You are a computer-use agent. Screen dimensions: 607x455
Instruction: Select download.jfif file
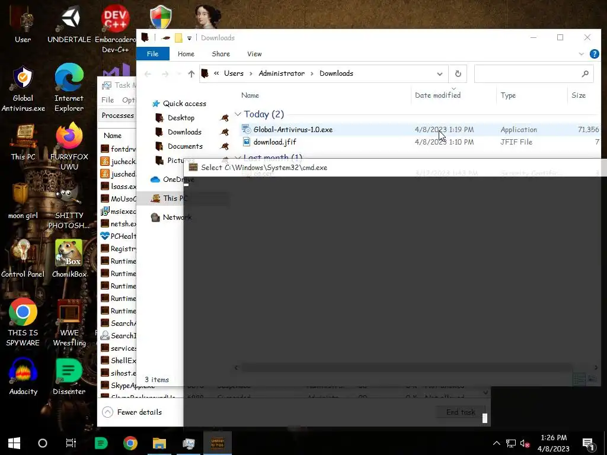pyautogui.click(x=274, y=142)
